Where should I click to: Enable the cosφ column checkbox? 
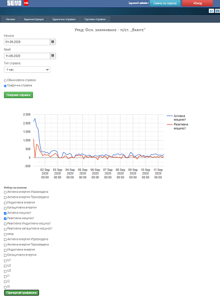tap(5, 234)
